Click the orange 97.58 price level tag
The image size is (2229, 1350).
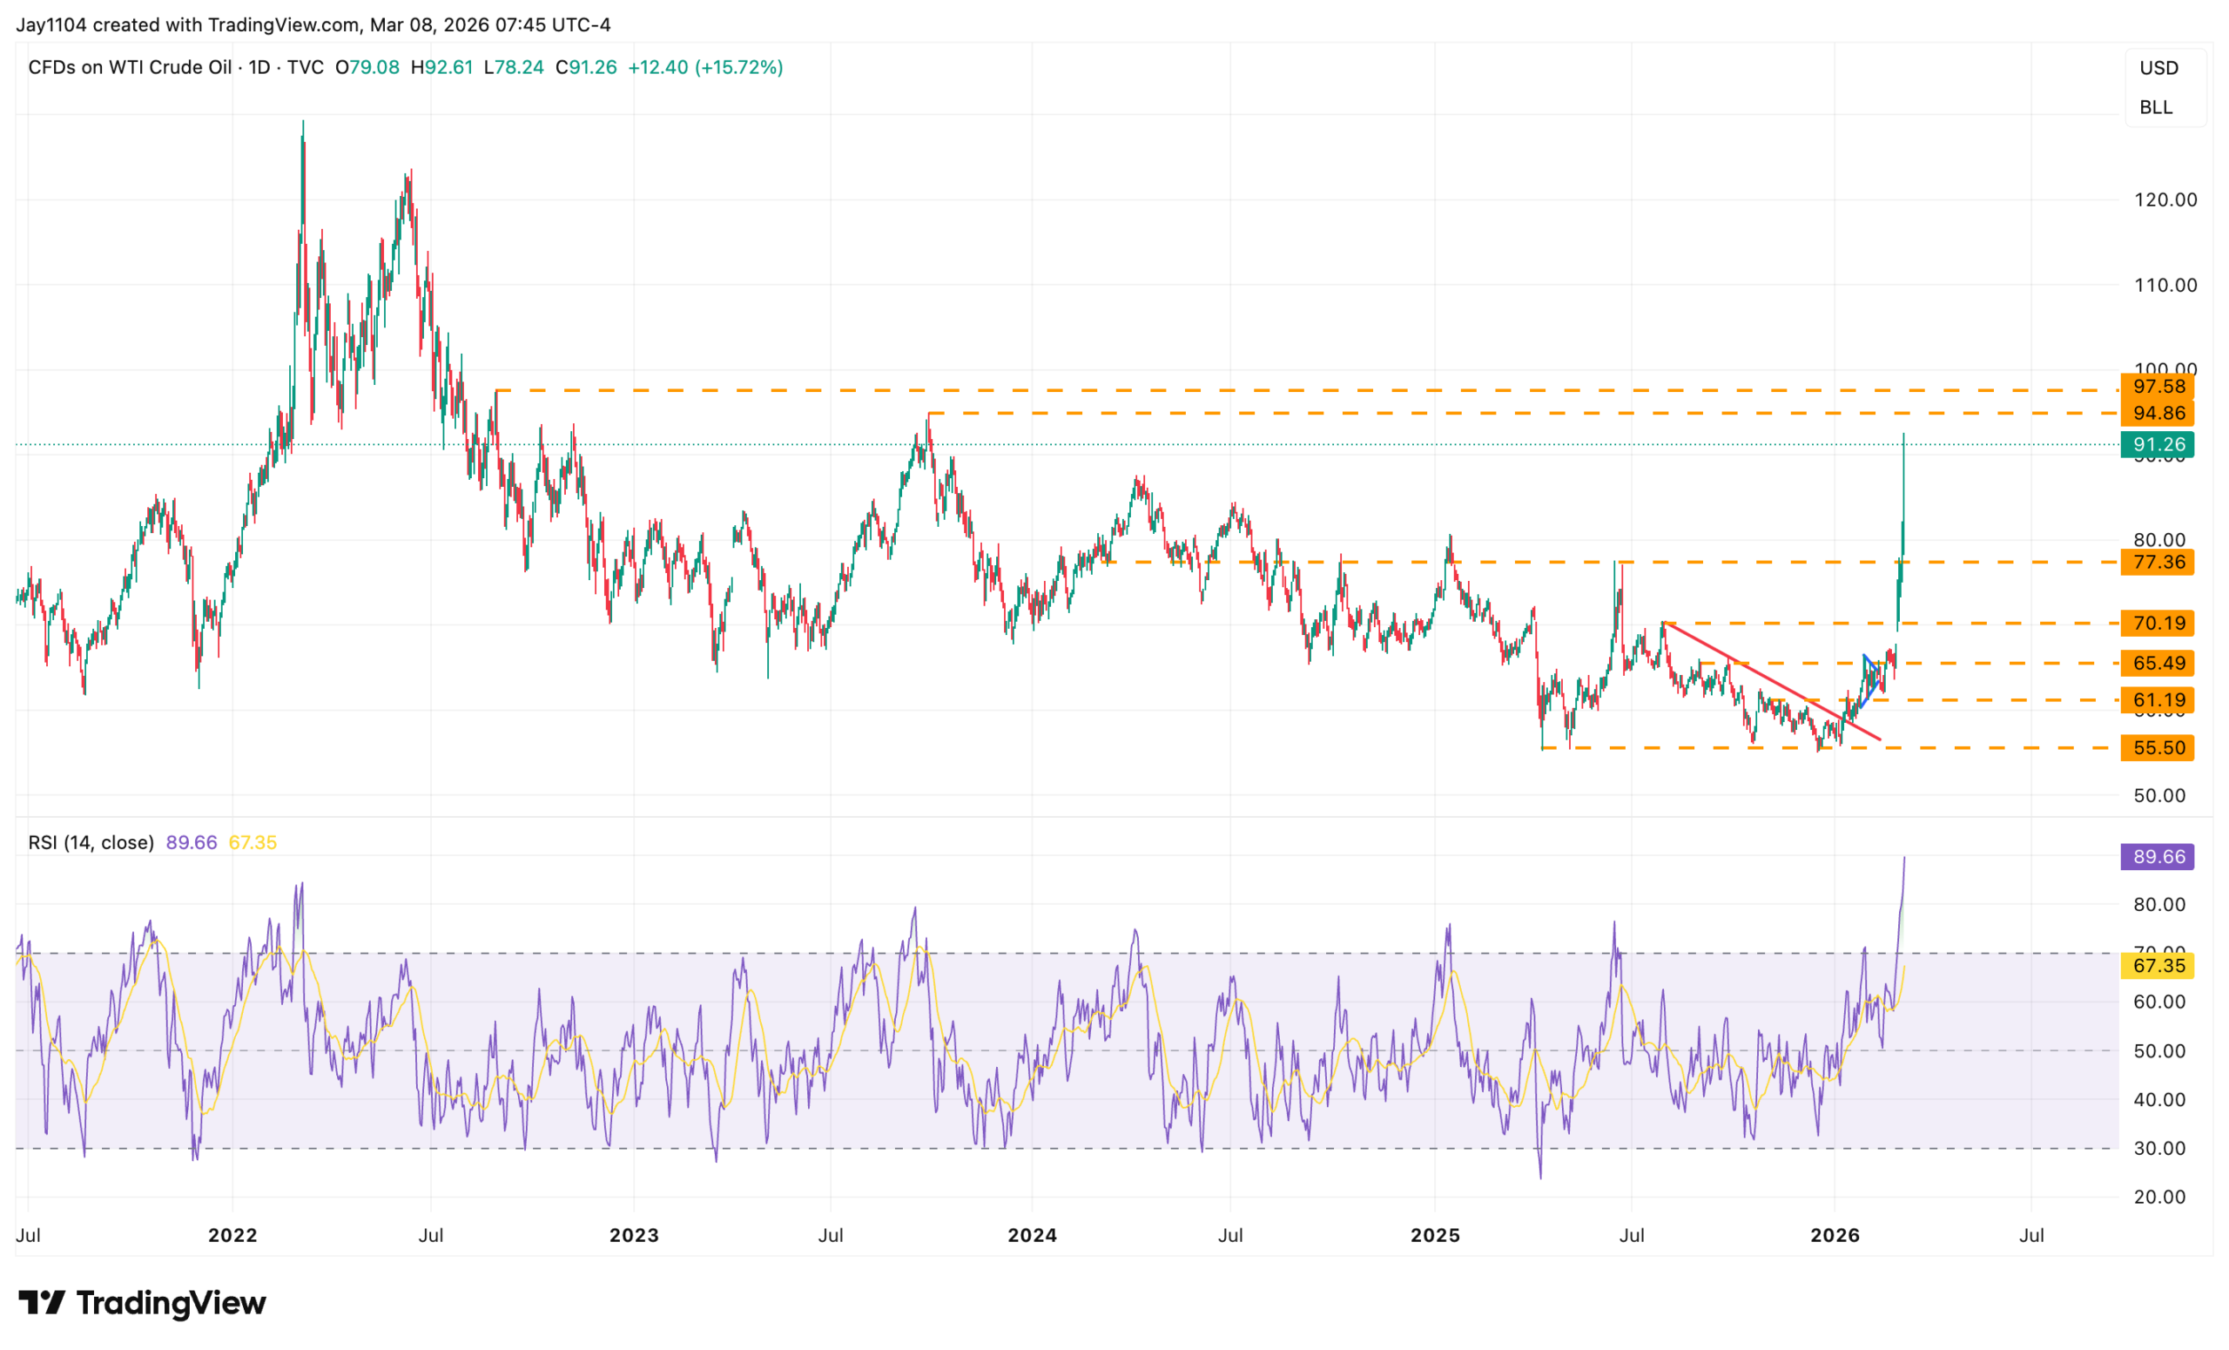pos(2157,387)
